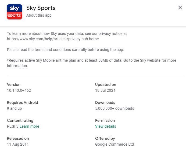Click the 5,000,000+ downloads text

(115, 108)
